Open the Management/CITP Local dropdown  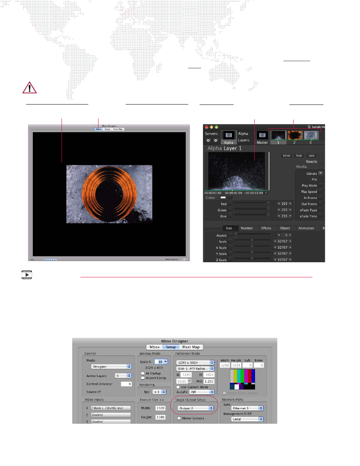(247, 419)
